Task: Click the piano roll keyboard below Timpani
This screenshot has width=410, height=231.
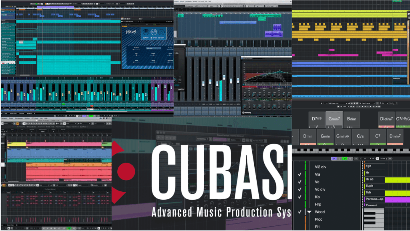Action: pyautogui.click(x=374, y=219)
